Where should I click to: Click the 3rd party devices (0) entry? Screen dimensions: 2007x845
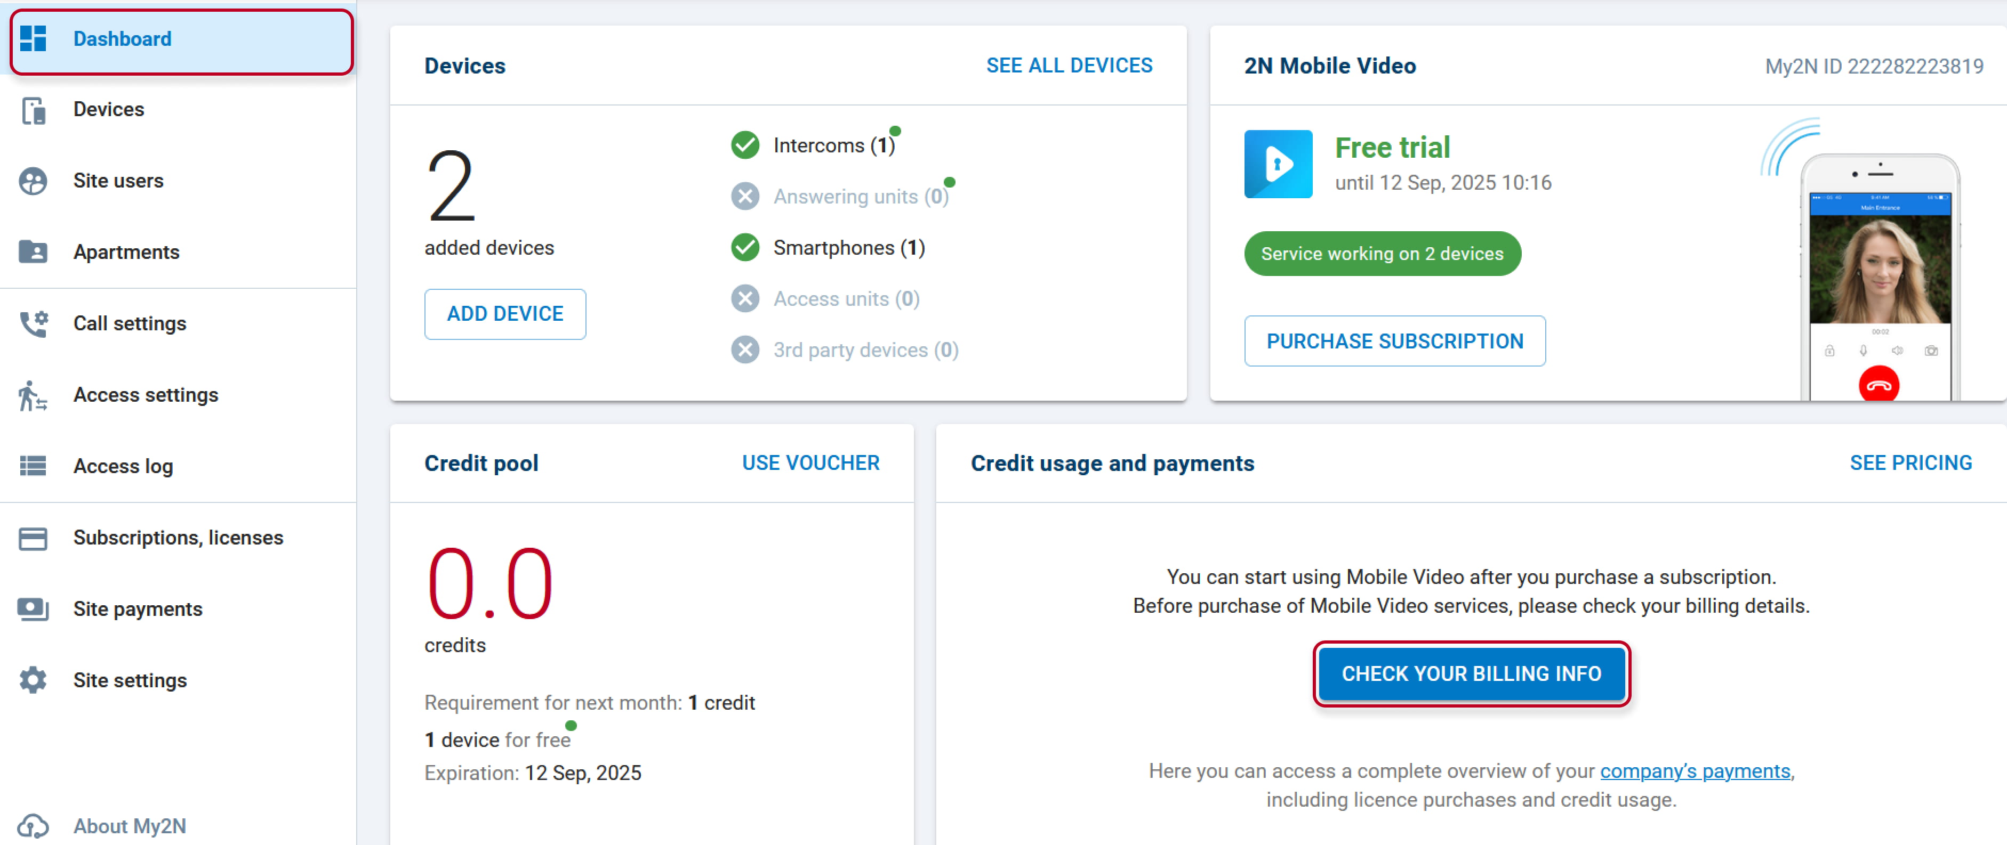pyautogui.click(x=865, y=350)
